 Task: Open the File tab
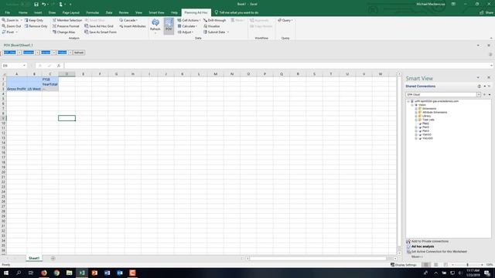(x=7, y=12)
